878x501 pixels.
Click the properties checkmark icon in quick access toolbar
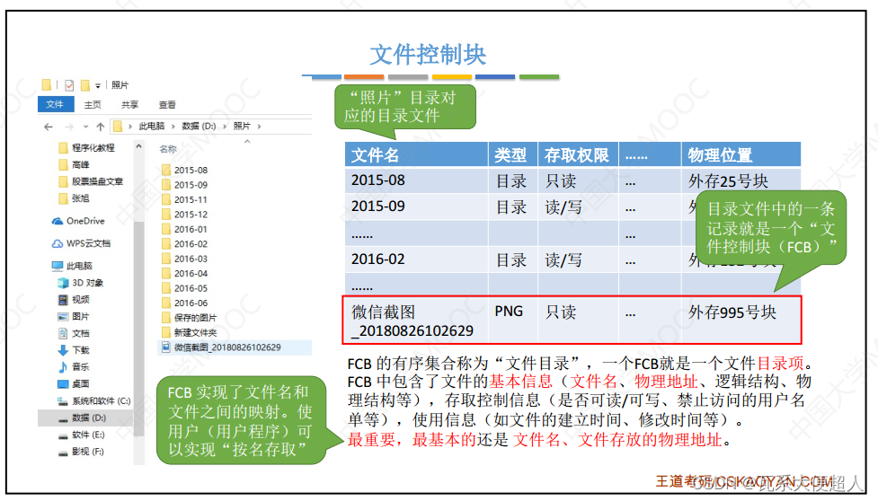tap(69, 85)
